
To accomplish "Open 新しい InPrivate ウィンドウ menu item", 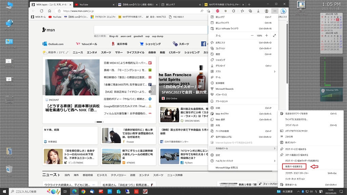I will click(242, 28).
